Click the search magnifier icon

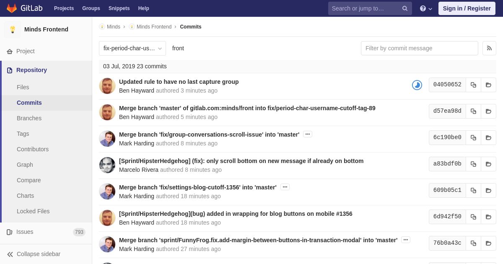click(405, 8)
